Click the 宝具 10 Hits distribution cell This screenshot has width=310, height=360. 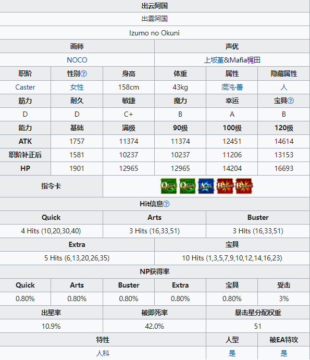(232, 258)
